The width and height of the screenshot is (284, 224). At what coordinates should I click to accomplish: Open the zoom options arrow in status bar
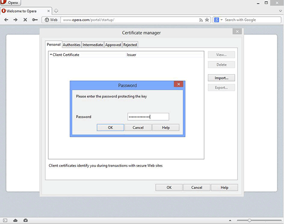[x=230, y=220]
